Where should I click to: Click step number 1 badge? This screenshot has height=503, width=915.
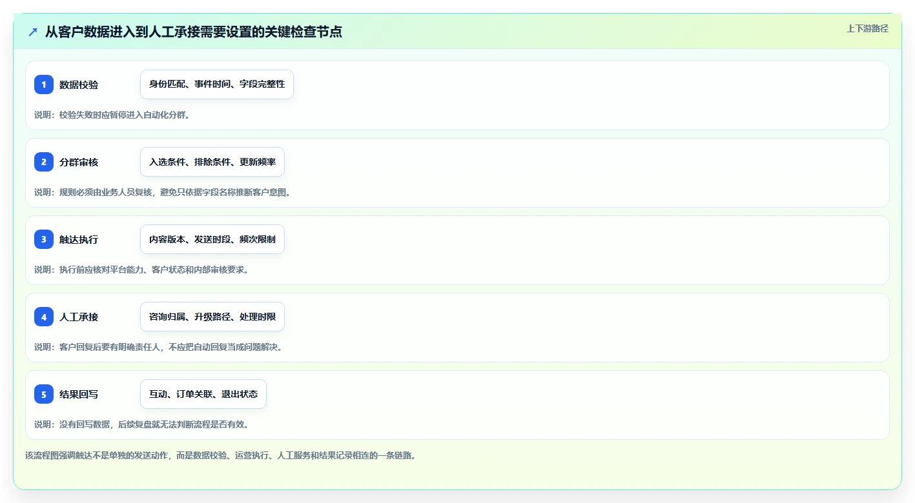(x=44, y=84)
